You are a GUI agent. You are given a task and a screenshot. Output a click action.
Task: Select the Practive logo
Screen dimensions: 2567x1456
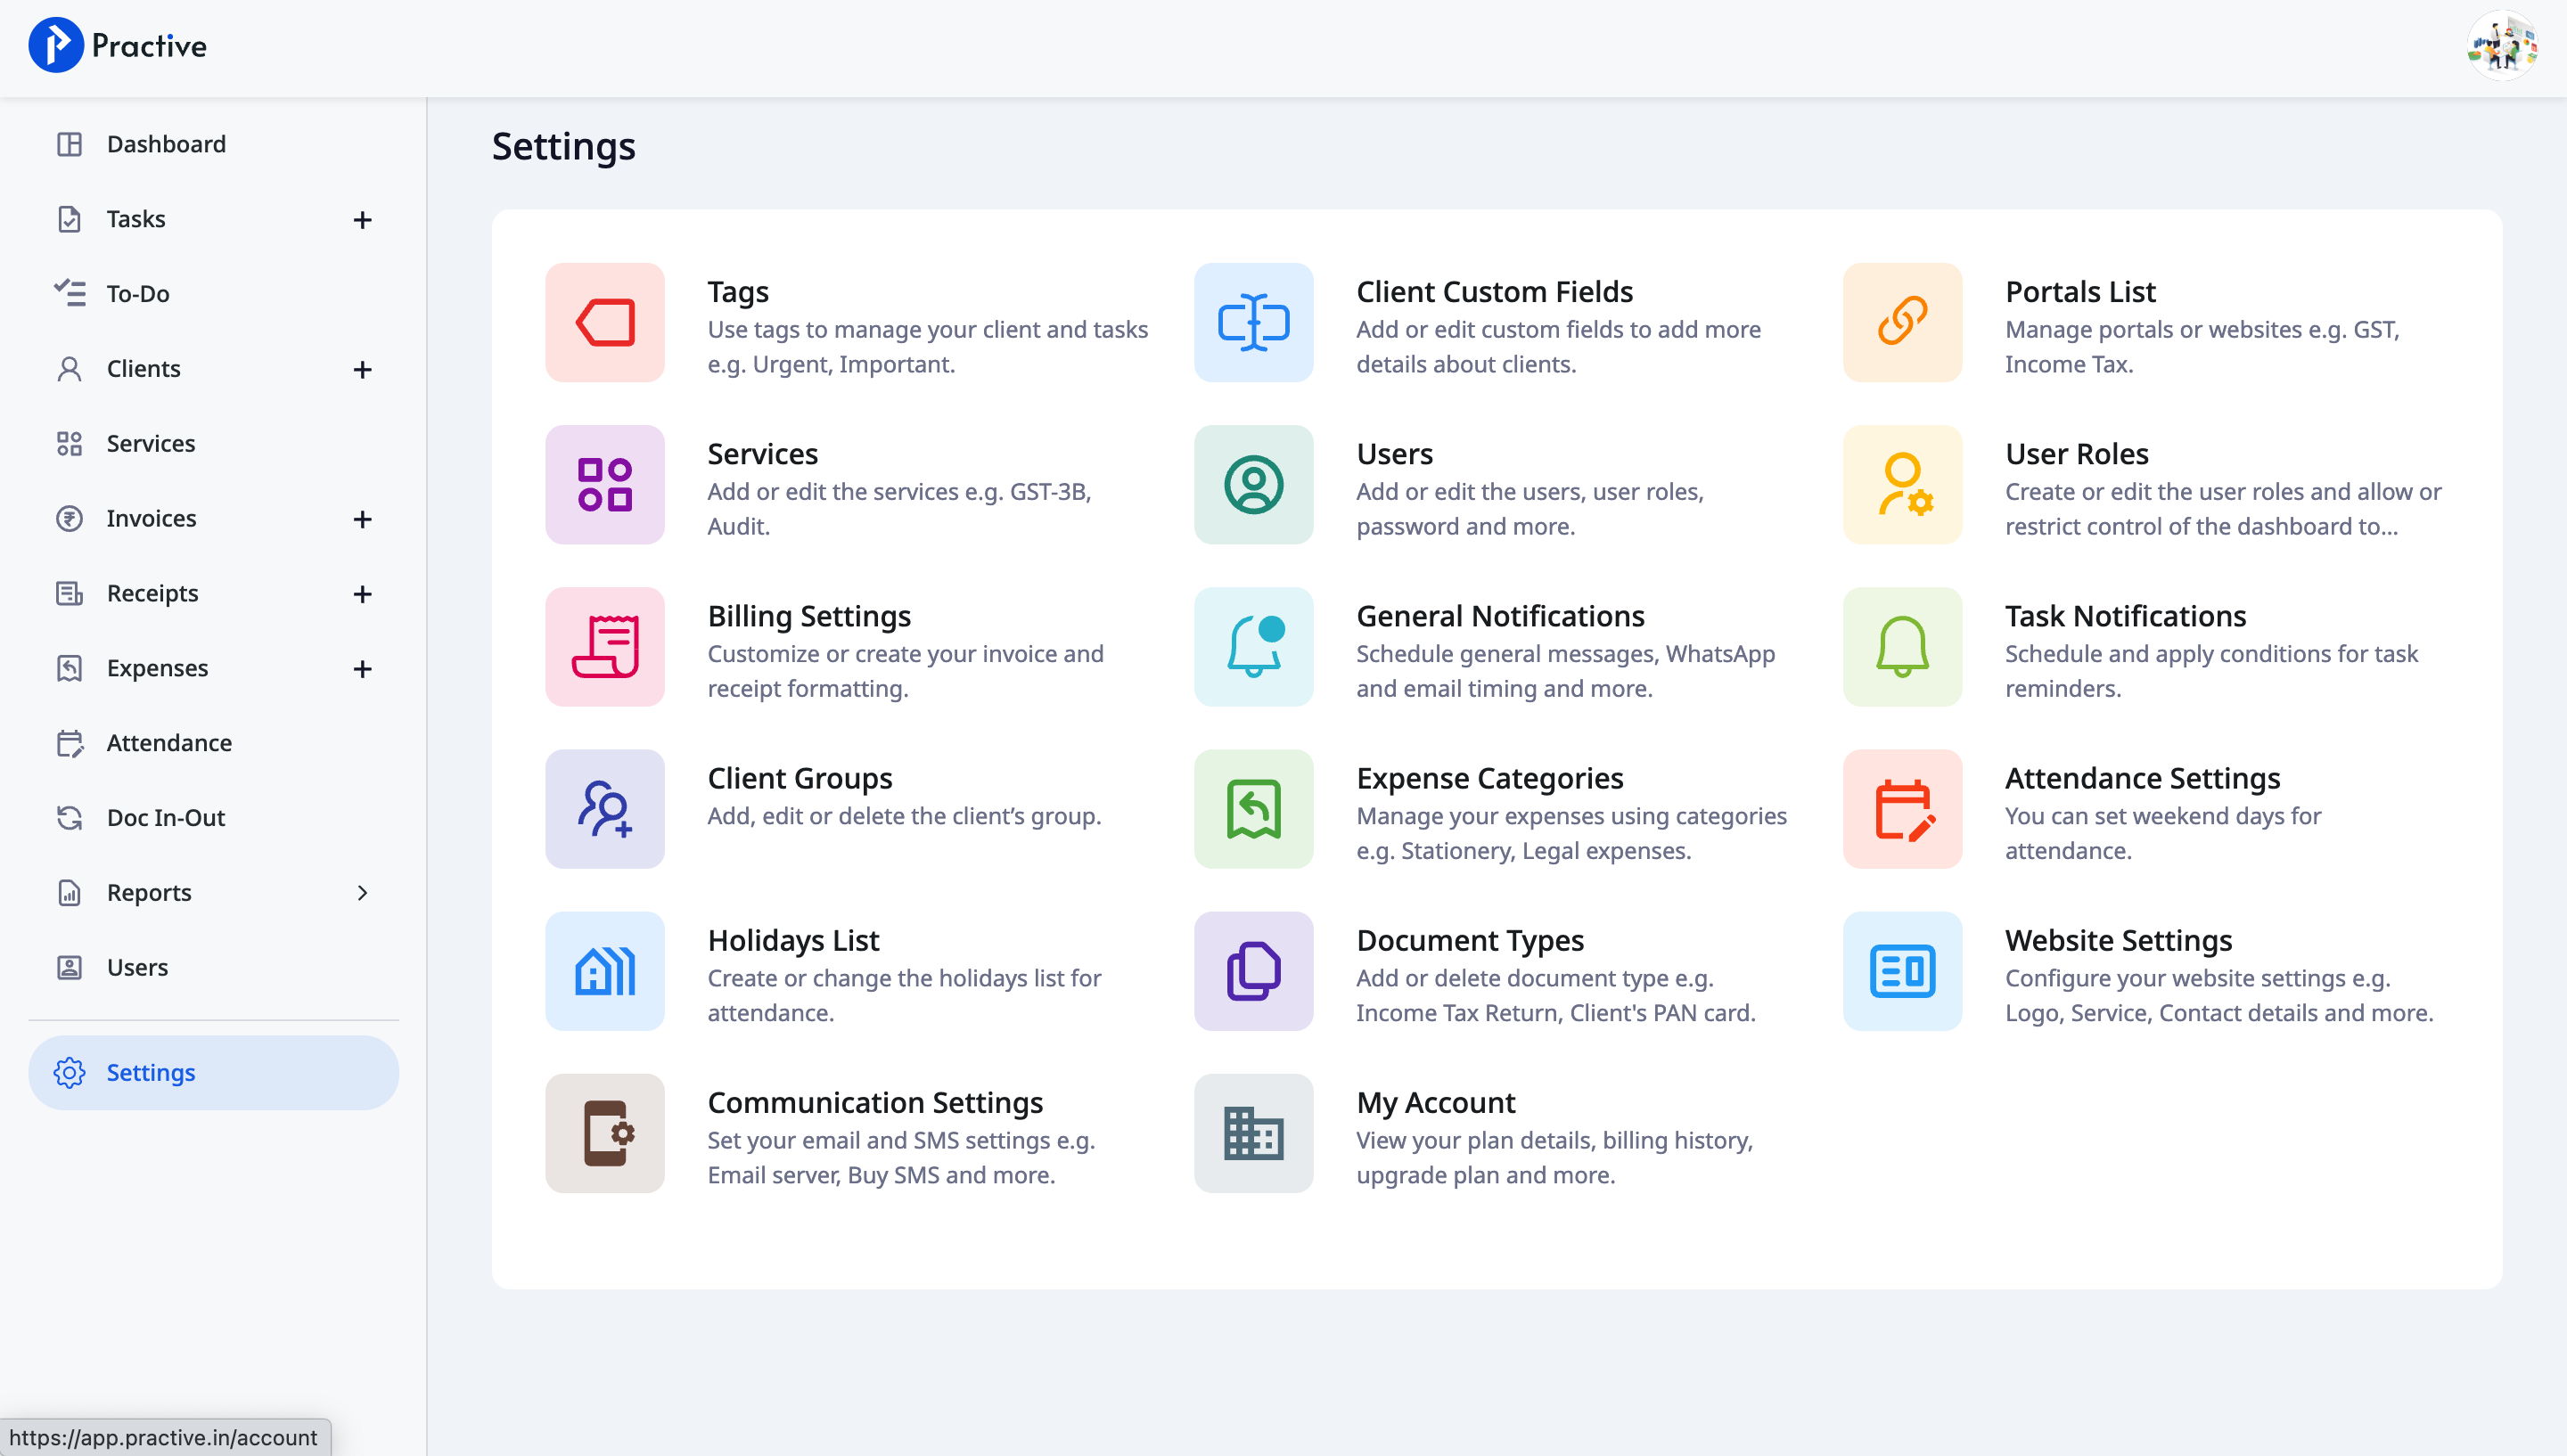coord(117,44)
